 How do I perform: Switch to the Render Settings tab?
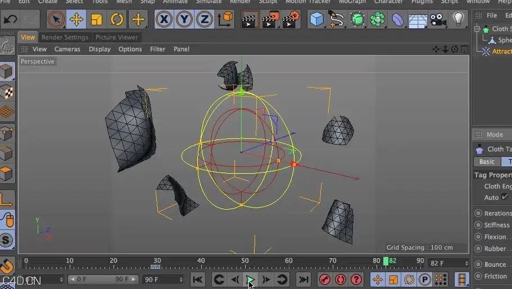(65, 37)
